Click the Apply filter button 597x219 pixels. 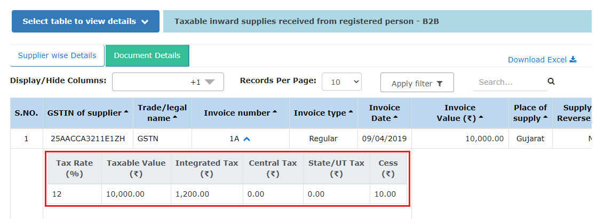(x=417, y=83)
